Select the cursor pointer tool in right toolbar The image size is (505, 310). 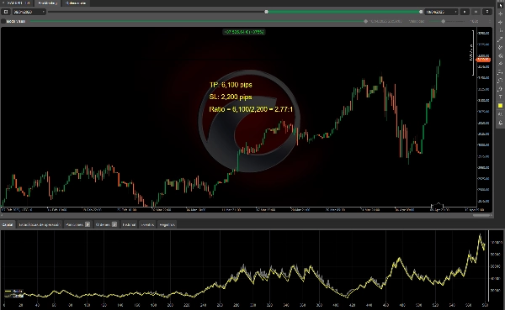[500, 6]
